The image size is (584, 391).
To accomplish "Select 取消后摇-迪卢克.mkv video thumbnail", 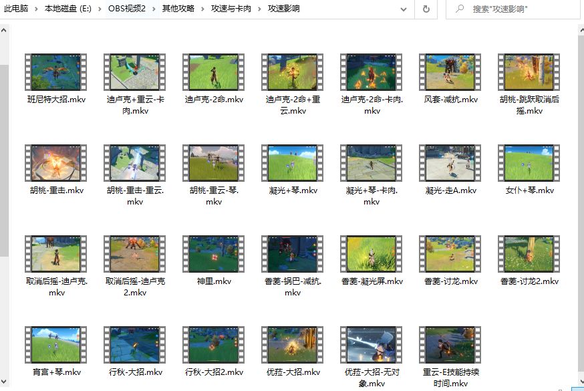I will (56, 254).
